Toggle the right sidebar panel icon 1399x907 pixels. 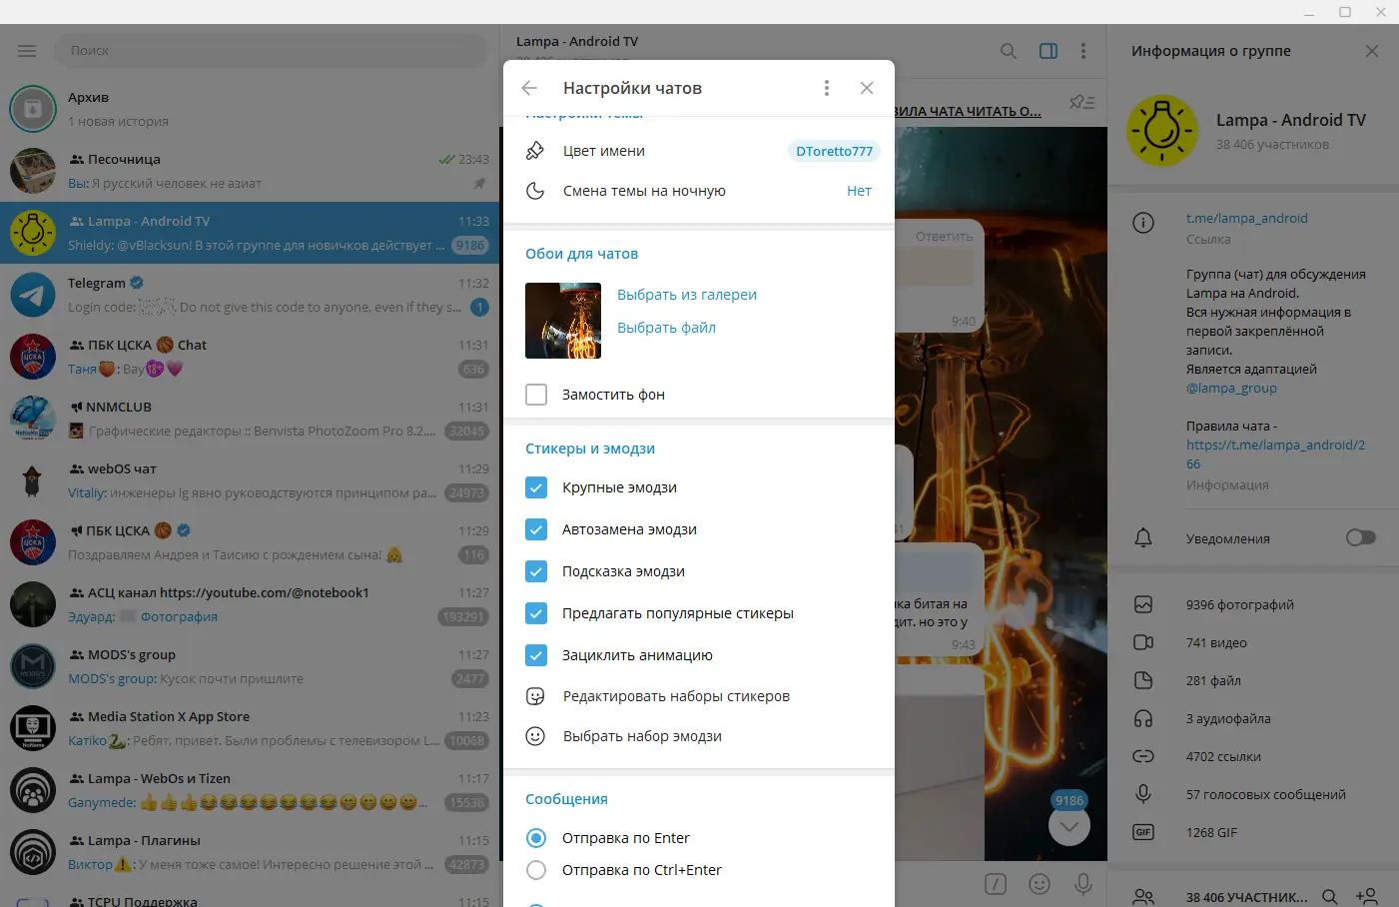[1049, 51]
